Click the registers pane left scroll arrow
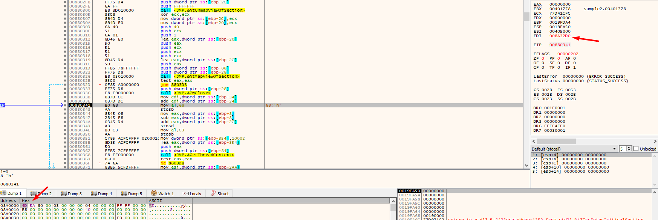 (x=534, y=141)
